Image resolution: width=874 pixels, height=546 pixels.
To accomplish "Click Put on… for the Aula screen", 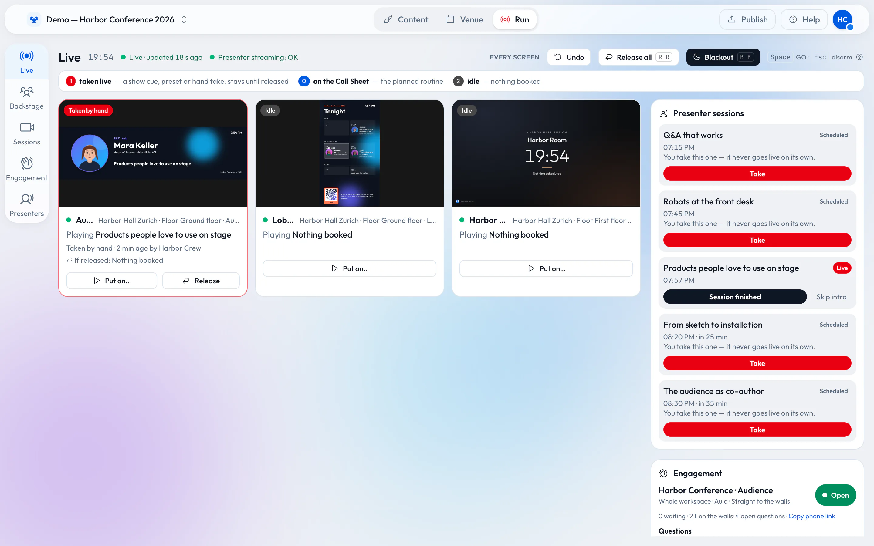I will click(x=112, y=281).
